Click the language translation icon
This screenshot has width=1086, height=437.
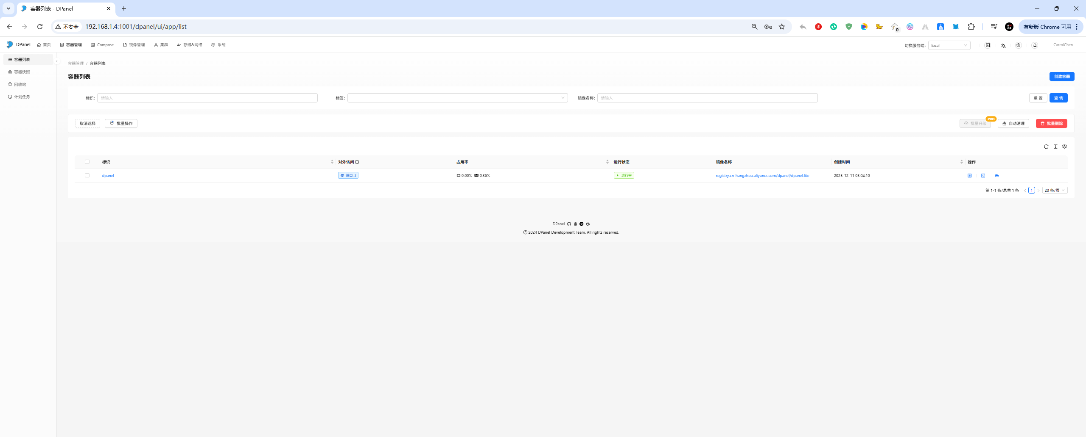1003,45
